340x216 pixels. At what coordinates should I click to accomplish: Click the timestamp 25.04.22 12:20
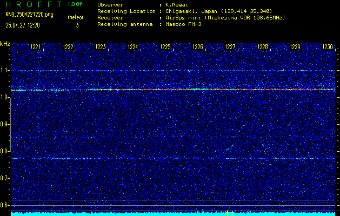tap(23, 25)
